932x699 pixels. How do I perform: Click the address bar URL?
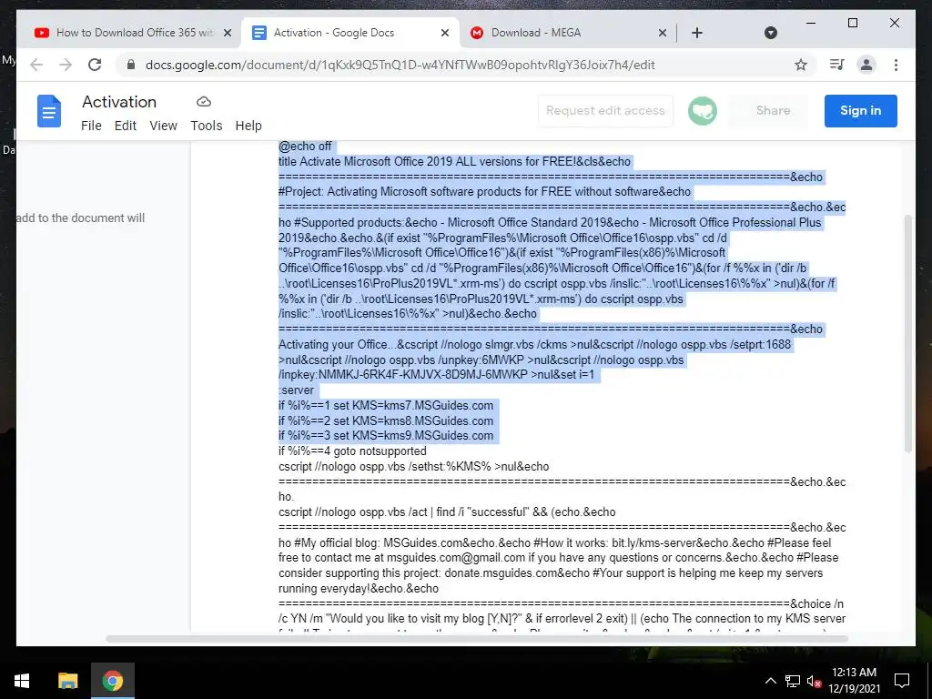pyautogui.click(x=400, y=65)
